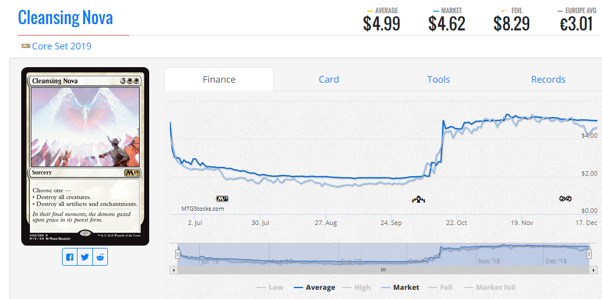Open the Records tab
This screenshot has height=299, width=602.
(x=548, y=79)
